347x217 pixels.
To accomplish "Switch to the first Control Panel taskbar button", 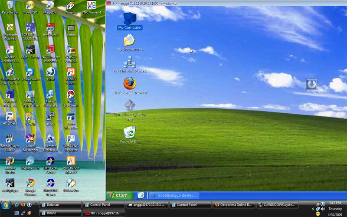I will [x=104, y=205].
